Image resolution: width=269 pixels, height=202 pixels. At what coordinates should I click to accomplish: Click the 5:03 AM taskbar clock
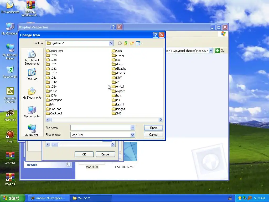click(259, 198)
